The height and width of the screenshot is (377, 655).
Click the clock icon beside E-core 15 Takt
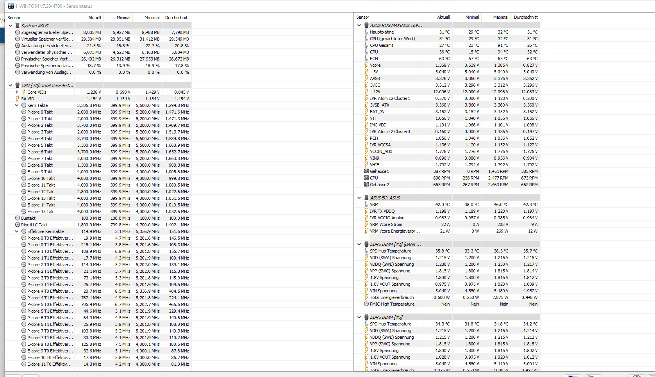(24, 212)
